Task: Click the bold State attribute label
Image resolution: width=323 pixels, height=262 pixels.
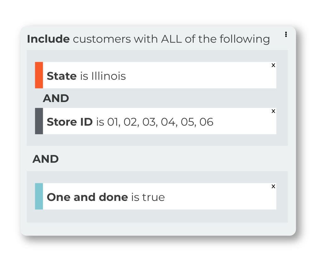Action: coord(62,76)
